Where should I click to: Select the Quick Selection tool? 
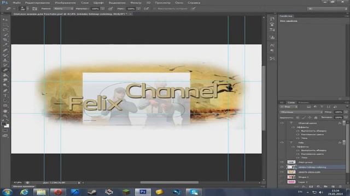pyautogui.click(x=5, y=35)
